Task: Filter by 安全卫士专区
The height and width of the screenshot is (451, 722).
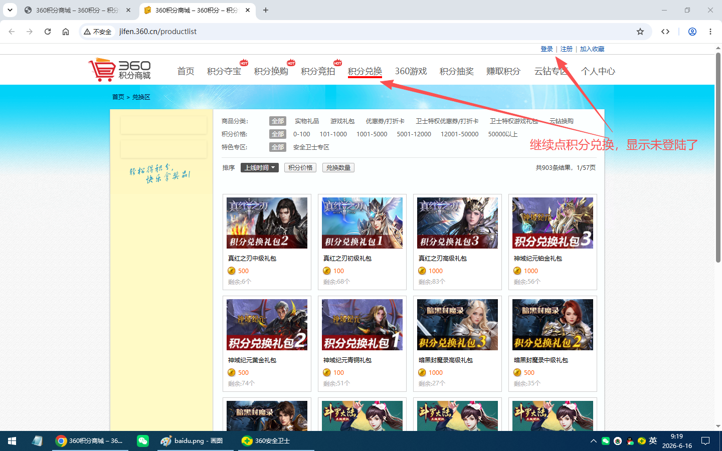Action: click(x=311, y=147)
